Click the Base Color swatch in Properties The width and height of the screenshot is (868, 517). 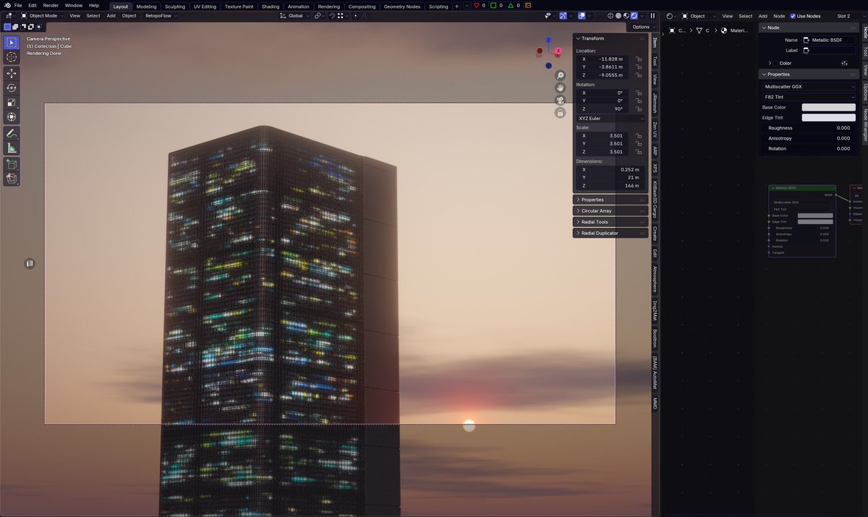click(x=828, y=107)
